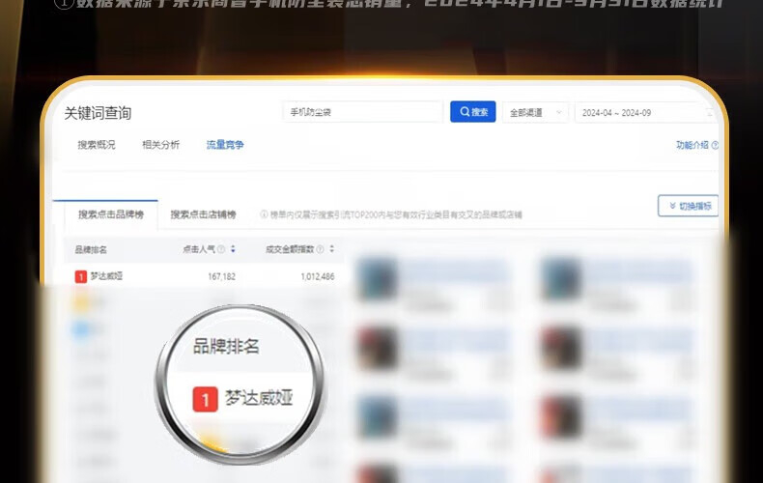Click the magnifier icon inside search button

[x=465, y=111]
